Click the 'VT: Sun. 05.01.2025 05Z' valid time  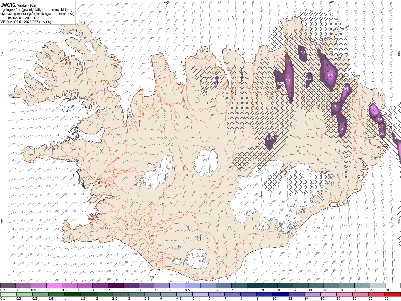point(19,22)
